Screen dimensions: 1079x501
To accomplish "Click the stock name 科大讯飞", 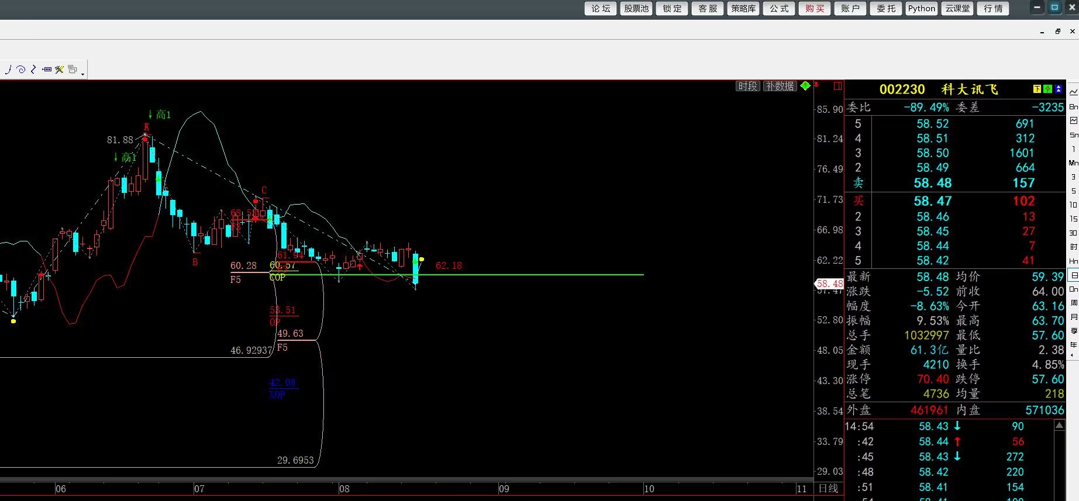I will point(970,89).
